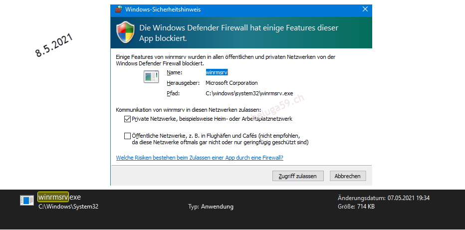This screenshot has height=230, width=465.
Task: Click the Abbrechen button
Action: (348, 176)
